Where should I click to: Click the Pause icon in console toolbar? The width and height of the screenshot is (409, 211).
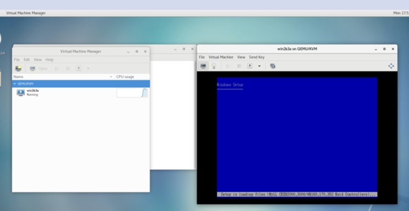[239, 66]
